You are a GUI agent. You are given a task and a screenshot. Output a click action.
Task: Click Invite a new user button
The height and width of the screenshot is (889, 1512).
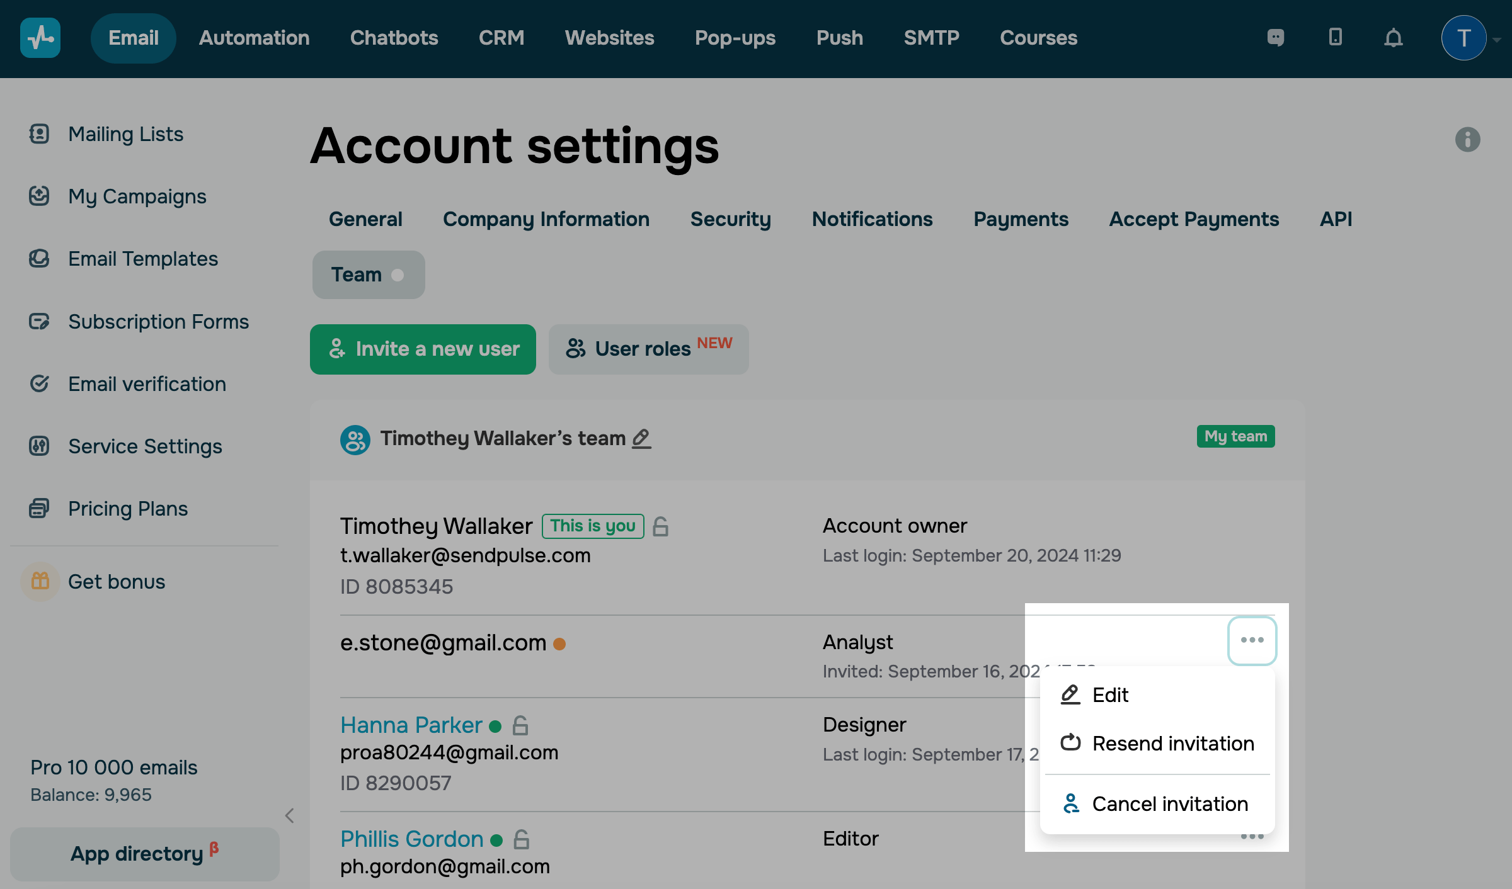point(423,349)
